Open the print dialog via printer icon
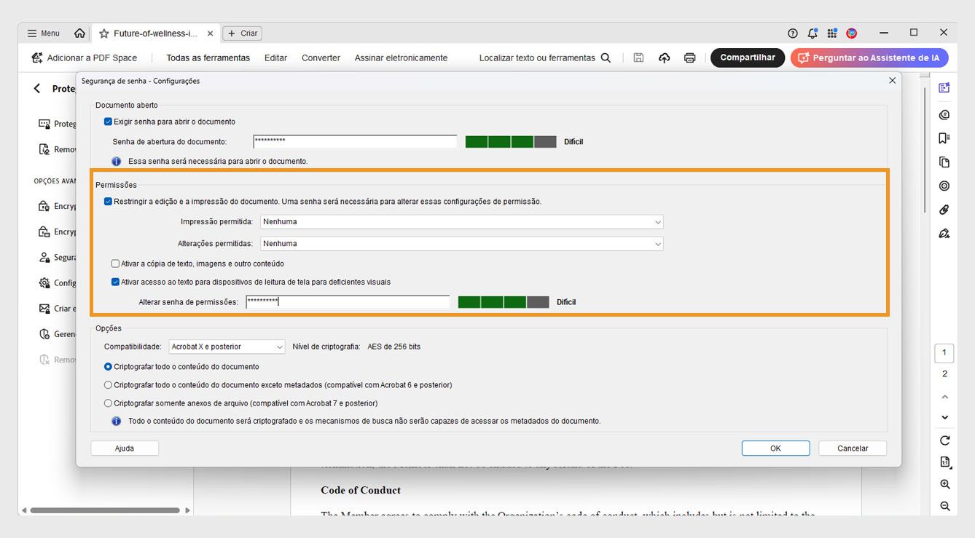Screen dimensions: 975x538 point(689,58)
